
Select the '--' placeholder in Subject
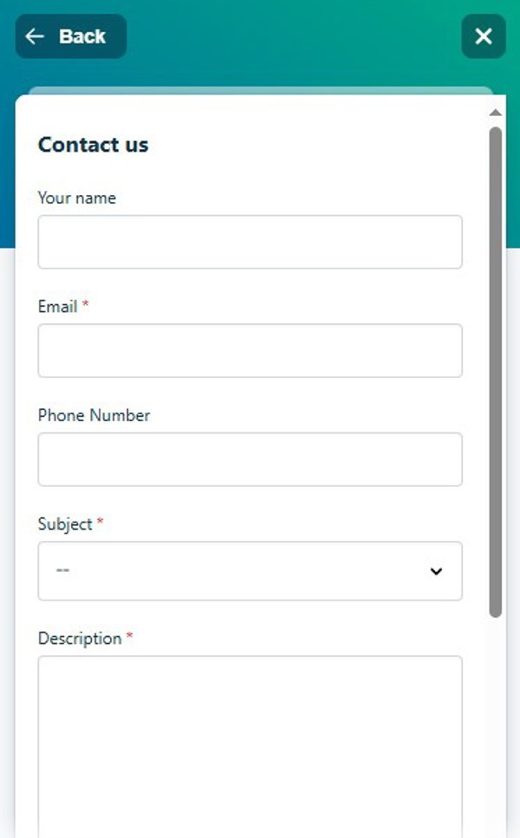point(62,570)
